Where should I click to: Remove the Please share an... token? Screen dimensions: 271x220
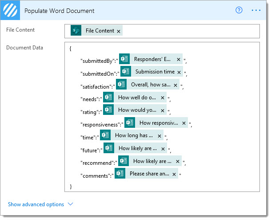click(x=174, y=174)
